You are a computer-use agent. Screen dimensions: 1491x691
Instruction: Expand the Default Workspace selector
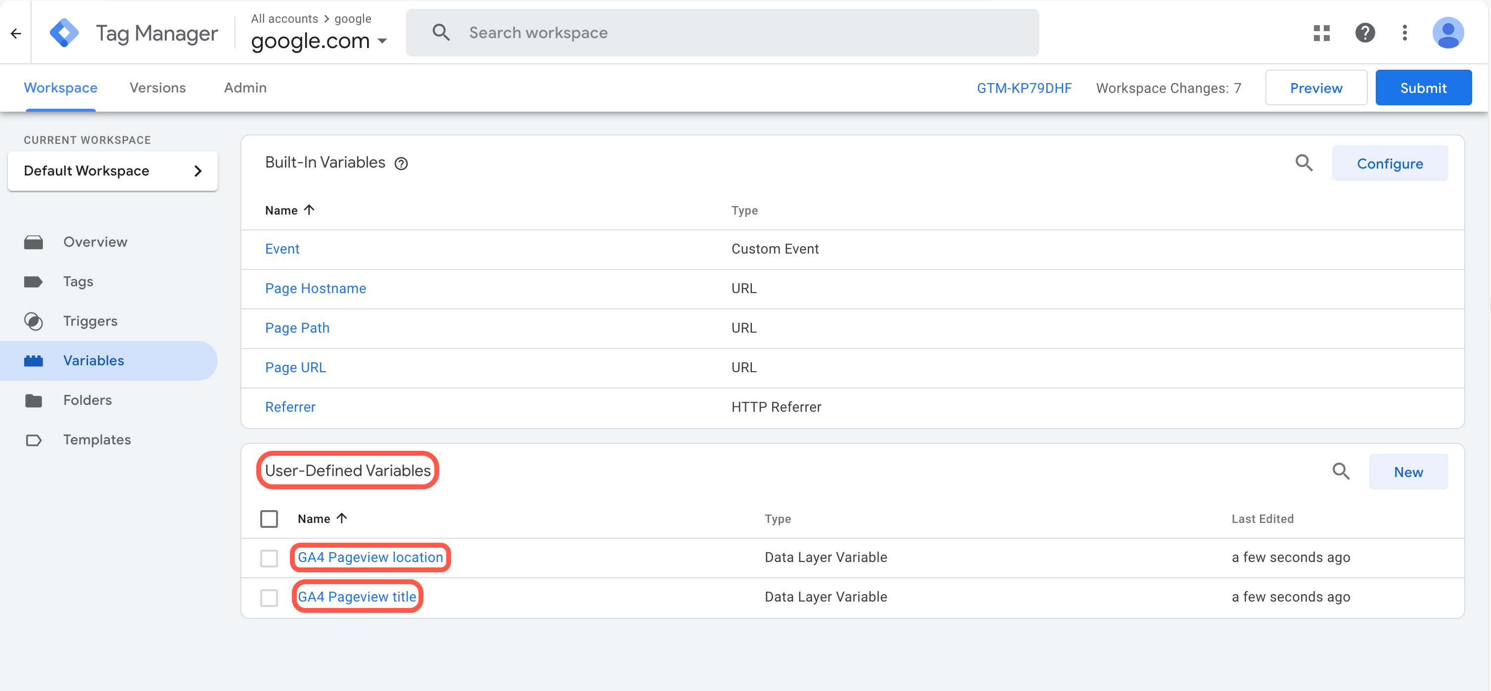click(x=113, y=171)
